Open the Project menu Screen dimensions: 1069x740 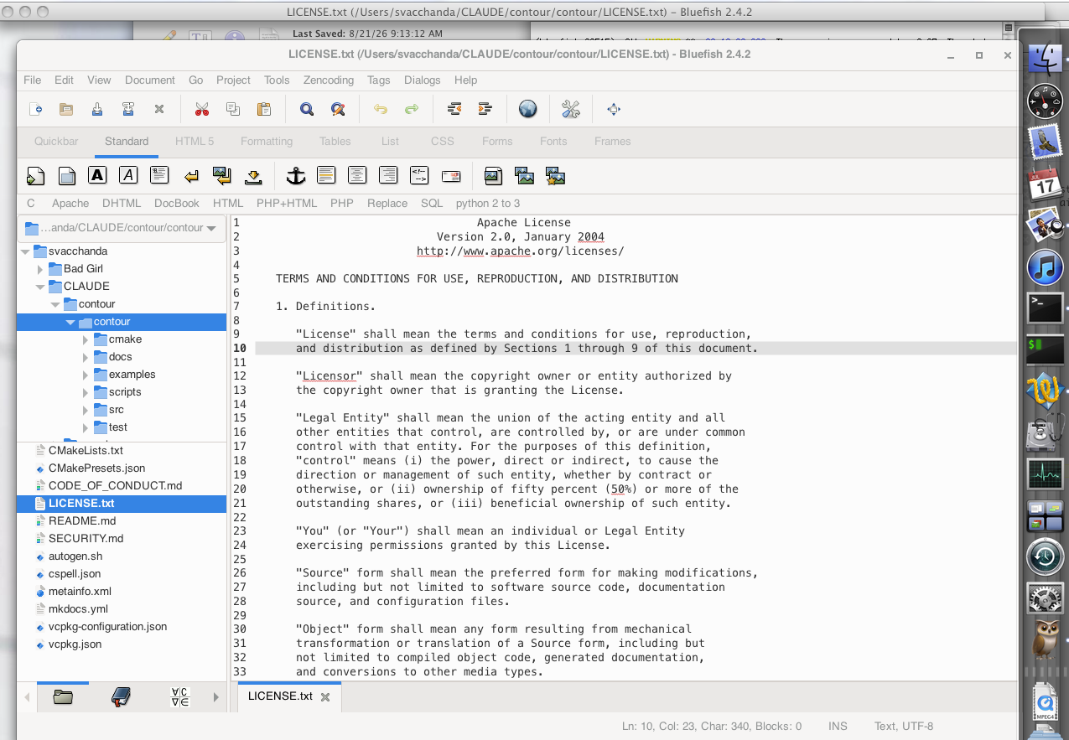233,80
